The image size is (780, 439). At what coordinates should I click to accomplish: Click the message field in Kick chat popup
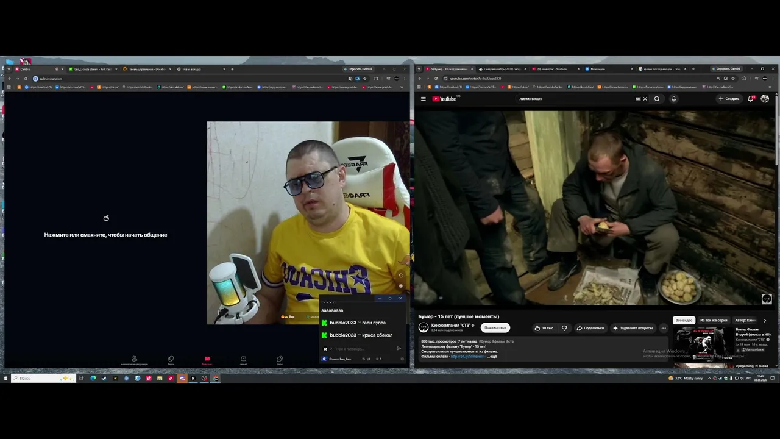pos(363,349)
